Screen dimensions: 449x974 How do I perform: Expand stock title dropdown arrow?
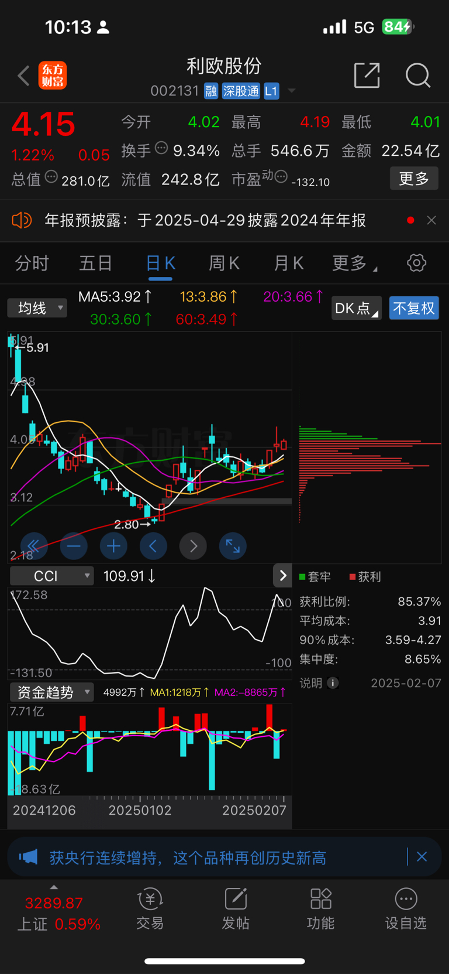click(291, 91)
